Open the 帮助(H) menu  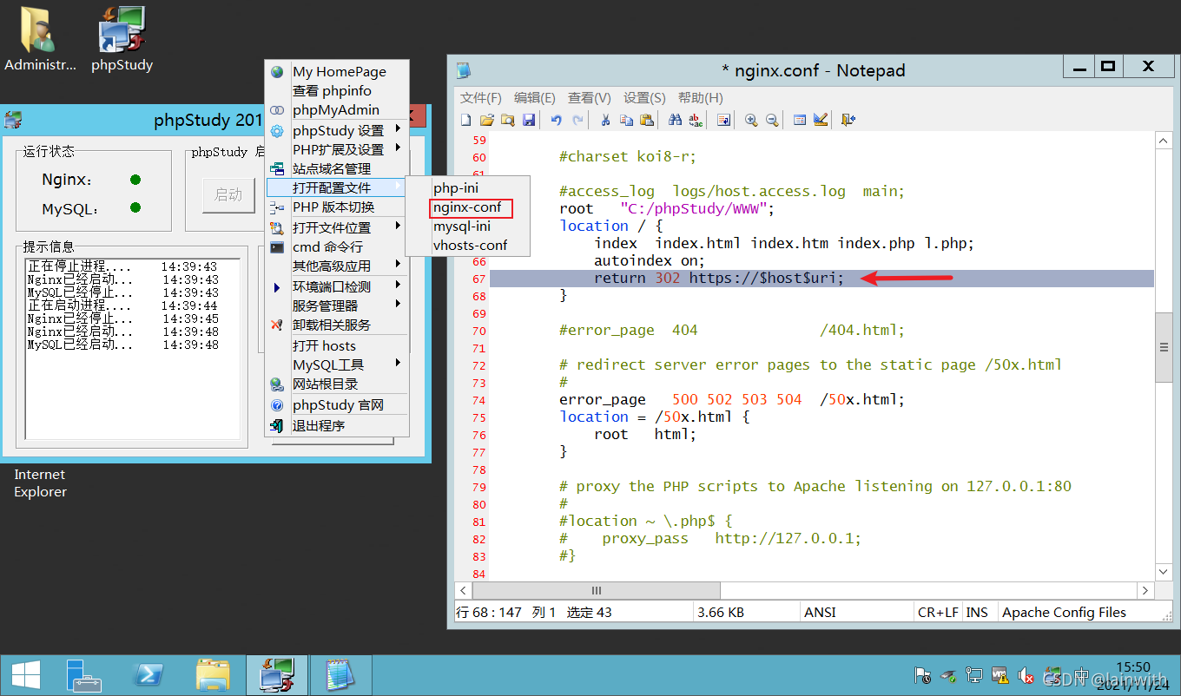[x=700, y=98]
